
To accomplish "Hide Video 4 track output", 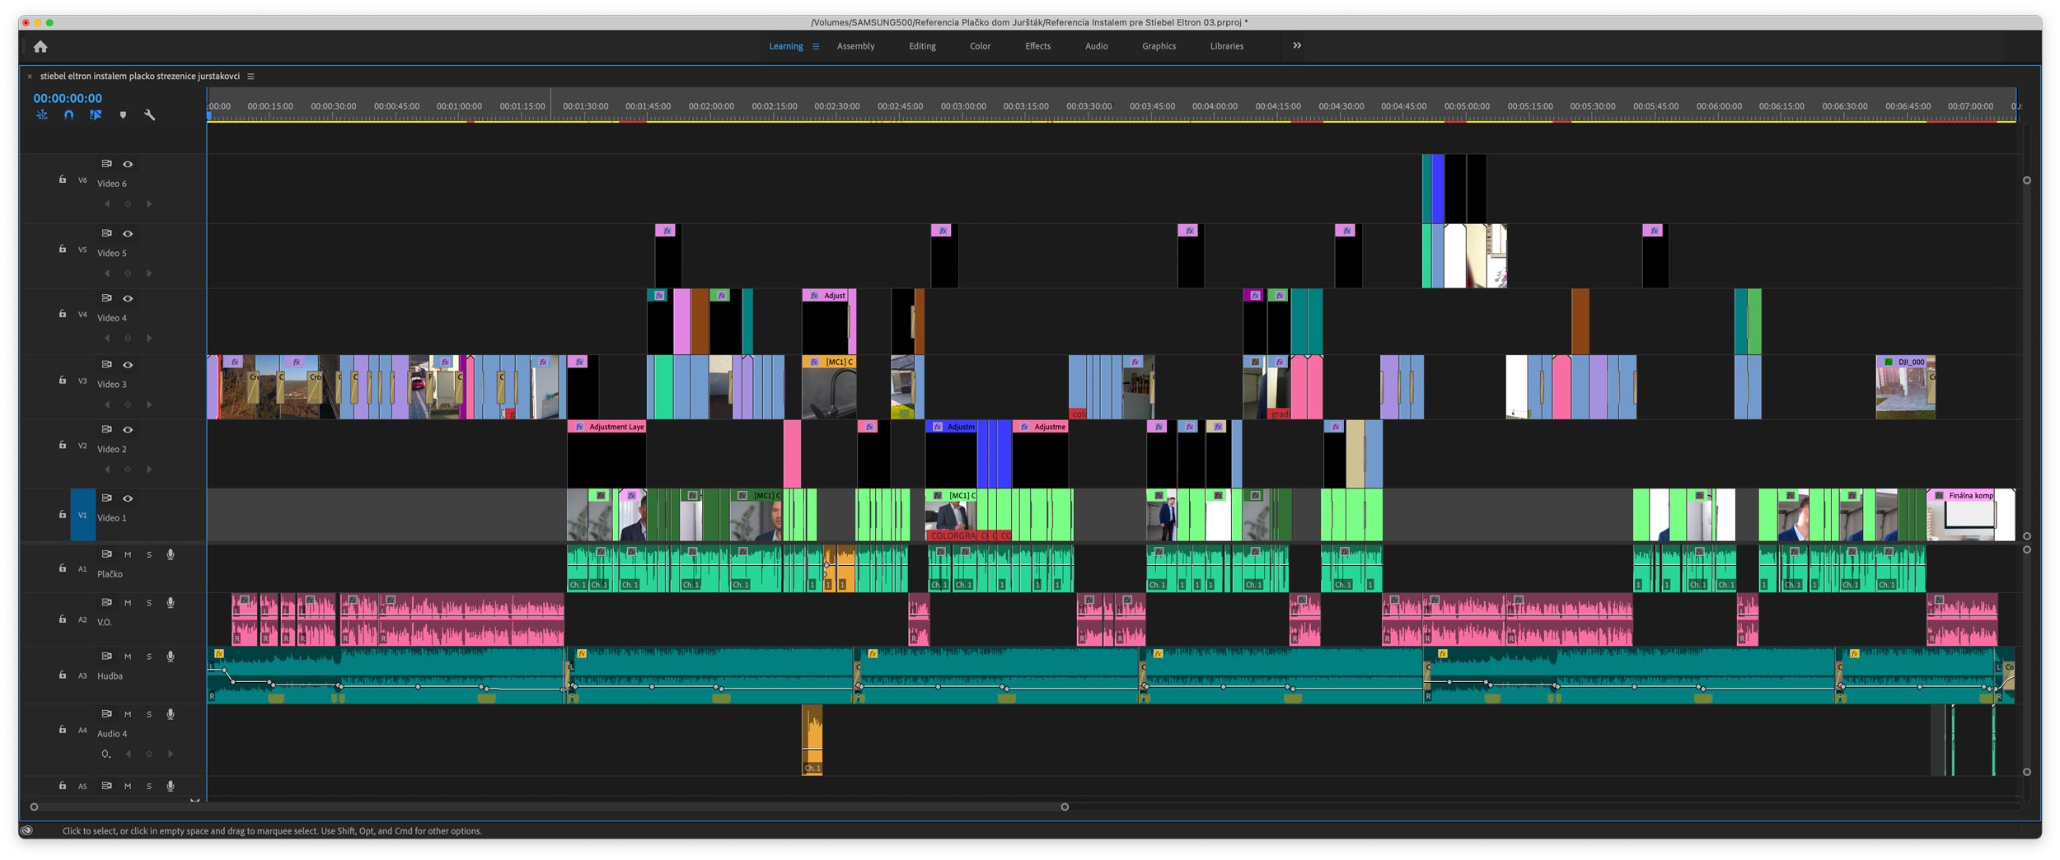I will tap(128, 298).
